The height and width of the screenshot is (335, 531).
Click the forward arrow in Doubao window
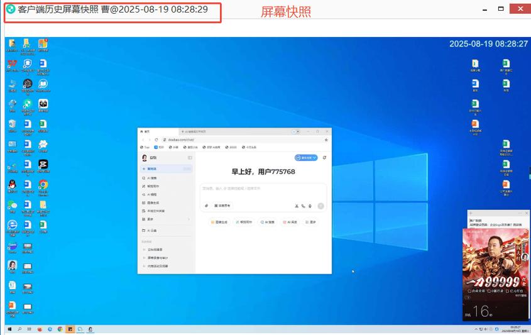(150, 140)
